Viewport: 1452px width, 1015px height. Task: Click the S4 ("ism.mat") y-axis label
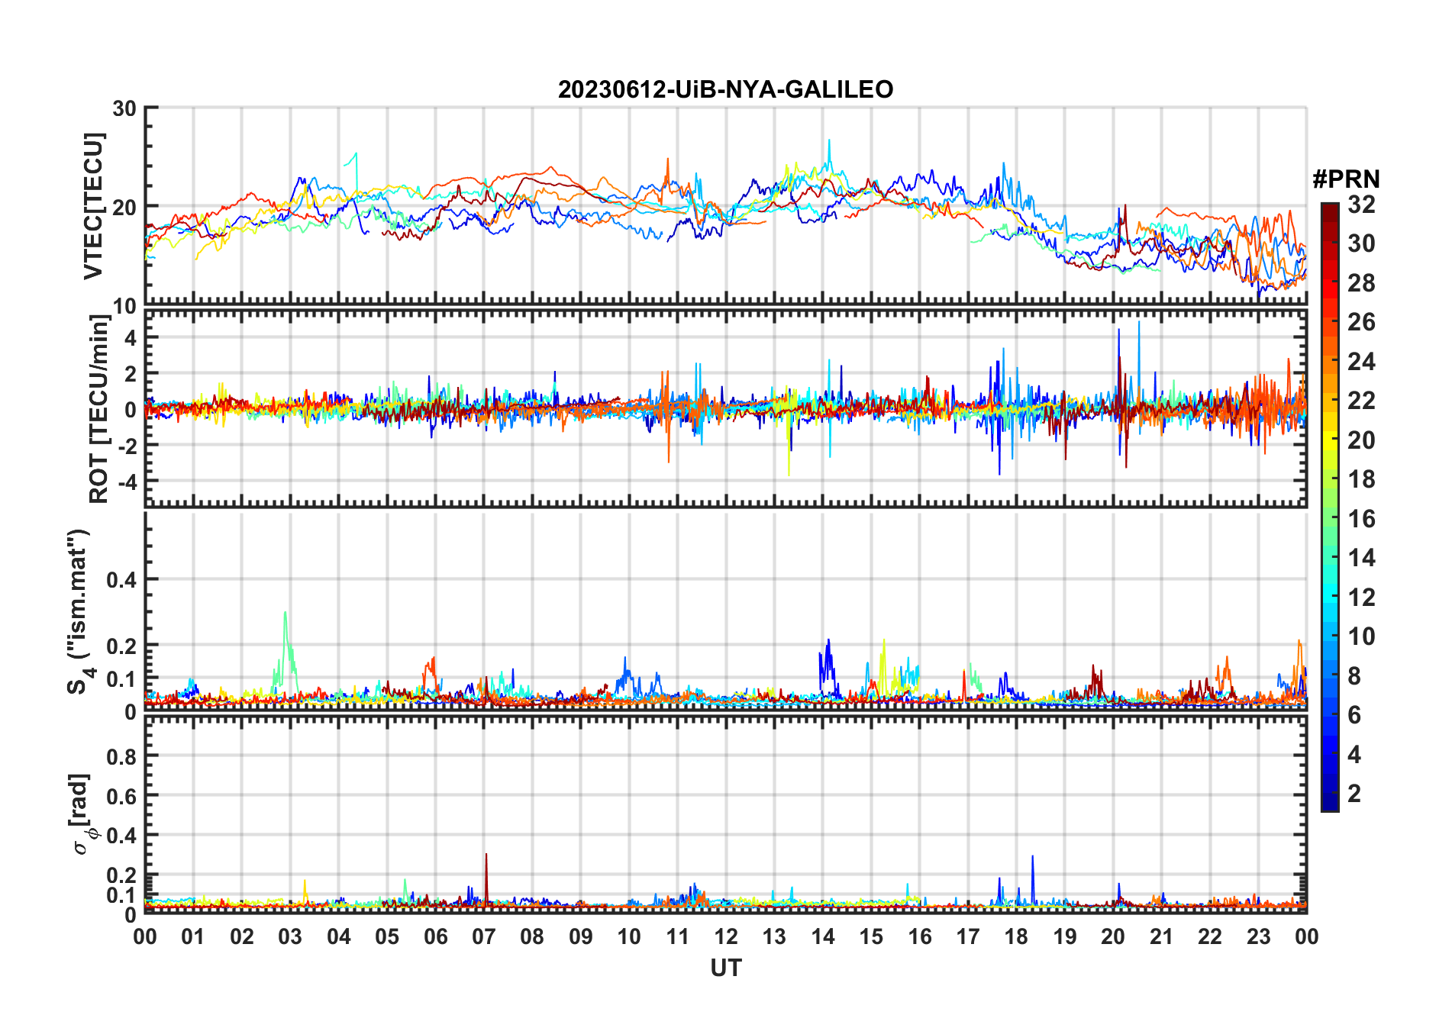79,612
